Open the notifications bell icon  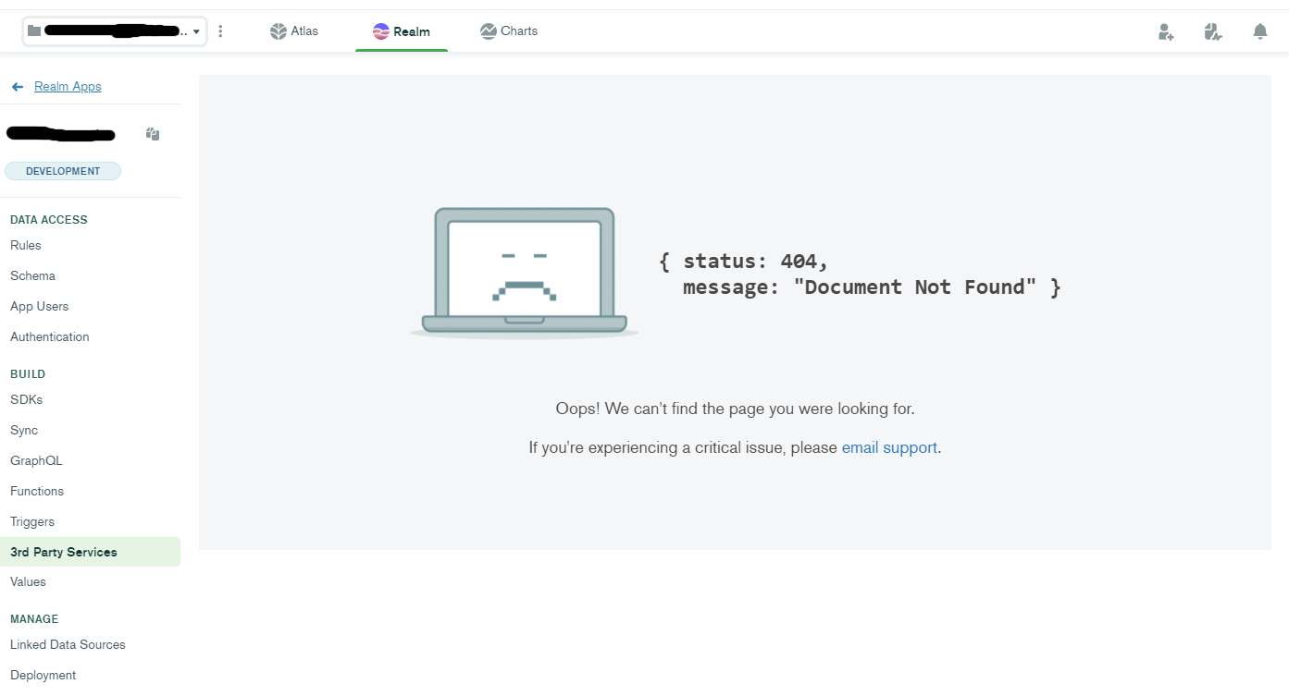point(1259,31)
